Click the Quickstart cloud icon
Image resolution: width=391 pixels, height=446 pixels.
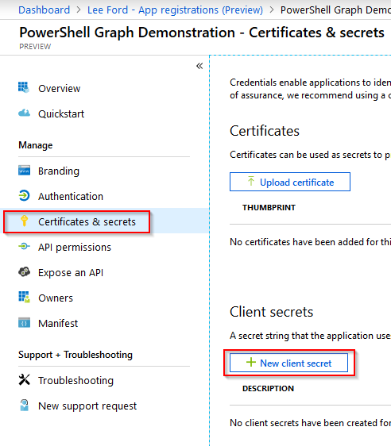click(x=24, y=113)
